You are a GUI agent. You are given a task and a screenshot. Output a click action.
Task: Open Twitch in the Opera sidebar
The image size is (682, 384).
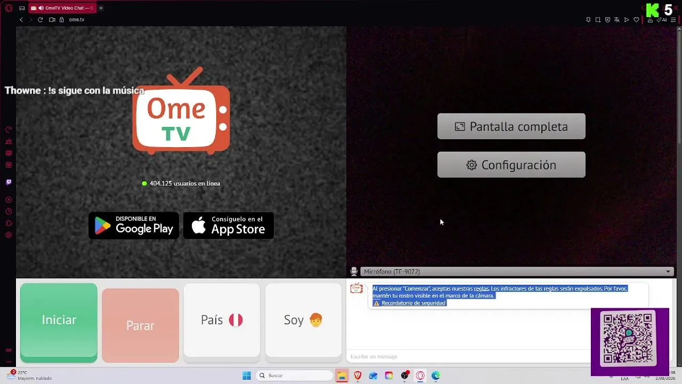(9, 182)
